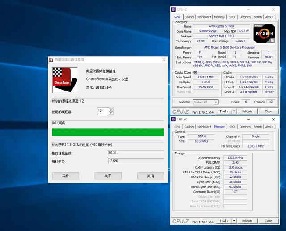Click Validate in the upper CPU-Z window

click(x=247, y=111)
